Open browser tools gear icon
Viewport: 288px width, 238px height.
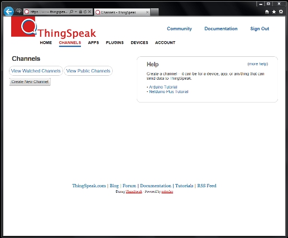[281, 12]
